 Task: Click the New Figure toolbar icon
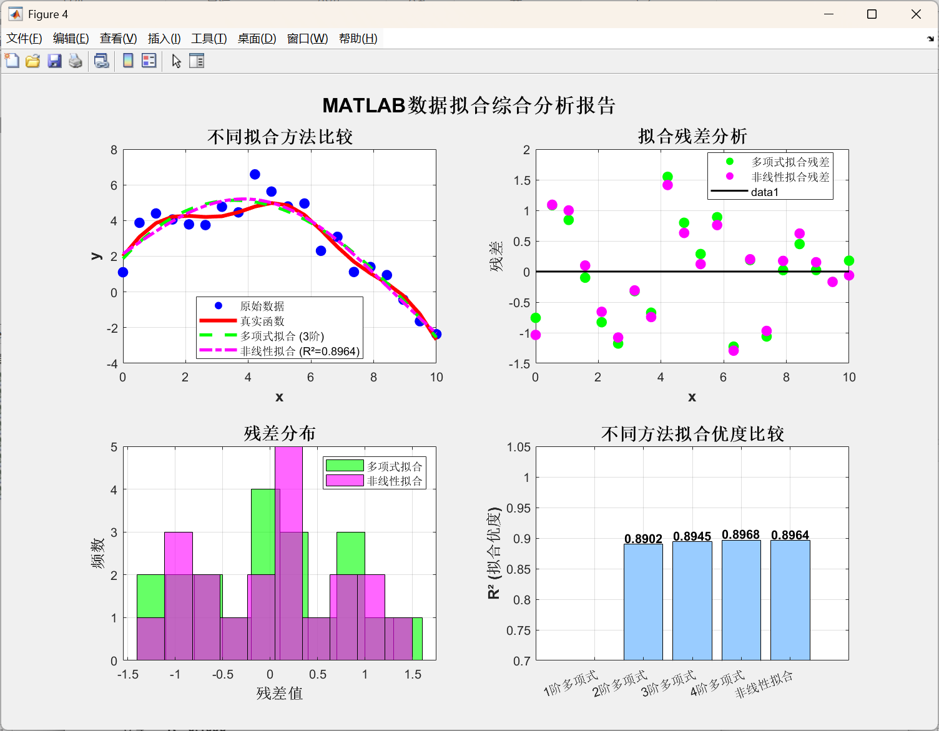(12, 61)
